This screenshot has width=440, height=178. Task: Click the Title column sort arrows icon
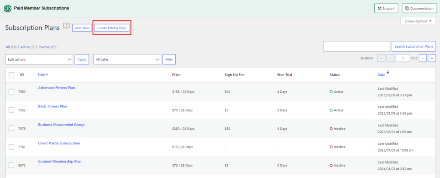47,75
